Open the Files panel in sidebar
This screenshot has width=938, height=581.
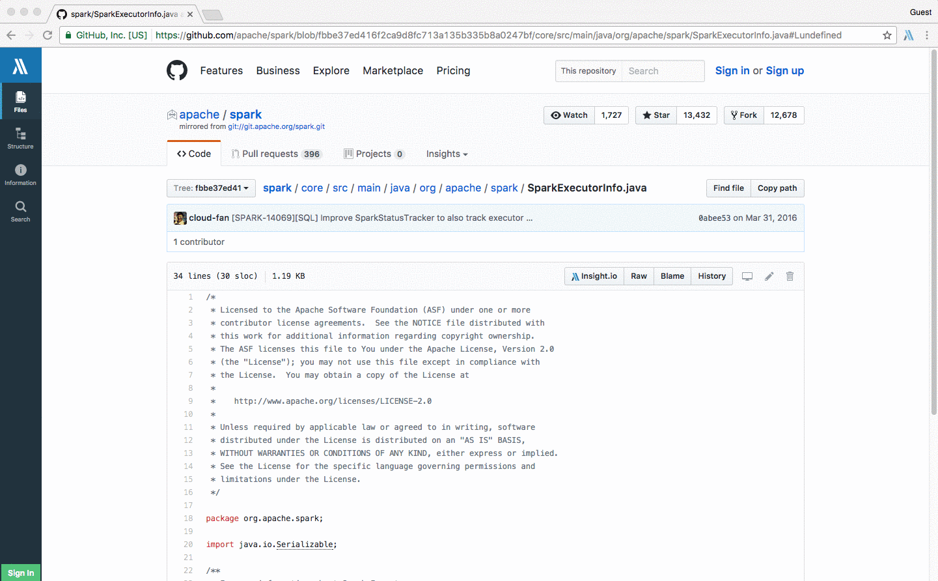tap(21, 101)
